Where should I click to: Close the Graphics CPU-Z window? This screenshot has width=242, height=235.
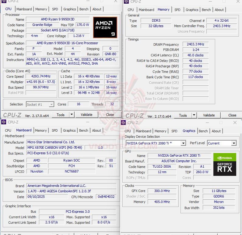[235, 123]
